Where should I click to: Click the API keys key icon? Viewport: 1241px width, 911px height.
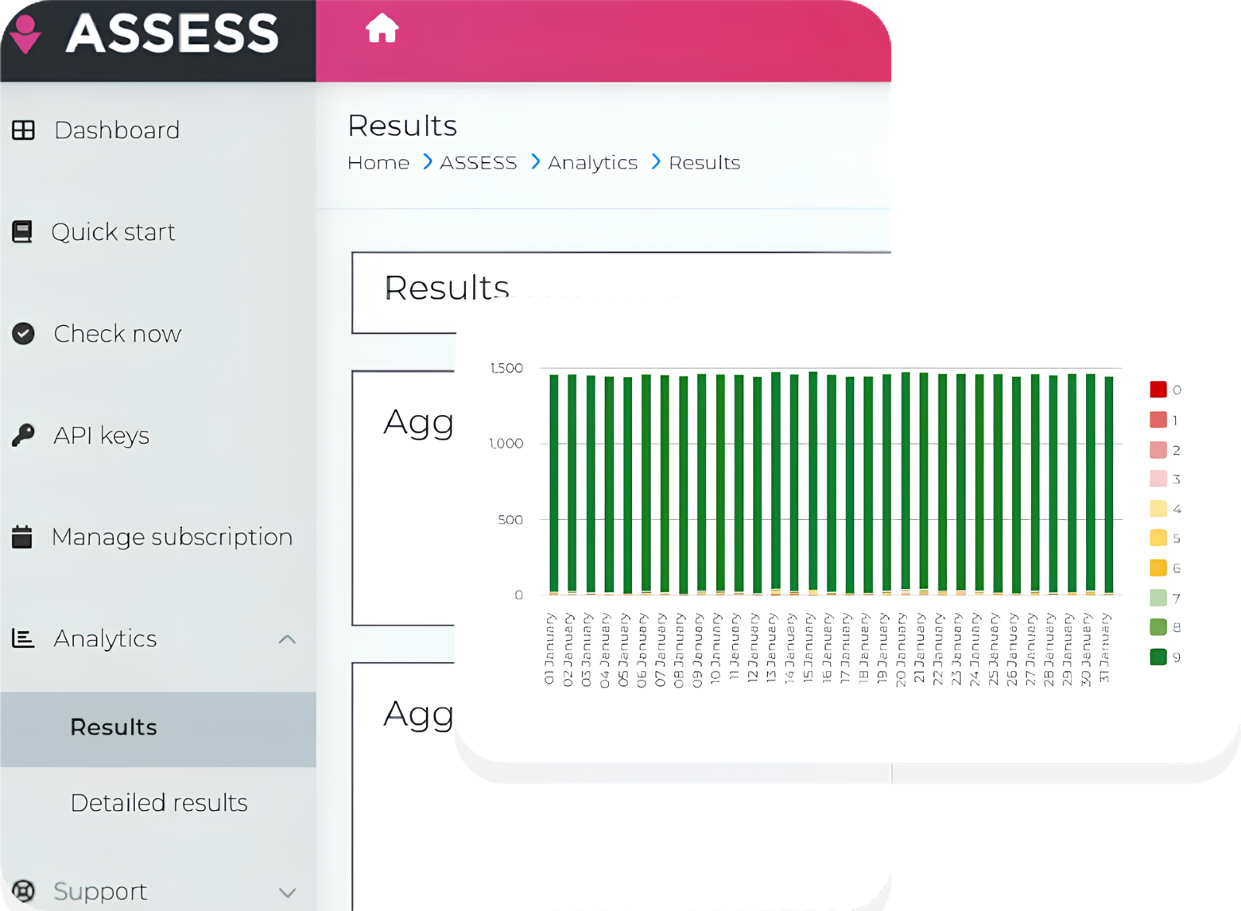click(x=23, y=435)
